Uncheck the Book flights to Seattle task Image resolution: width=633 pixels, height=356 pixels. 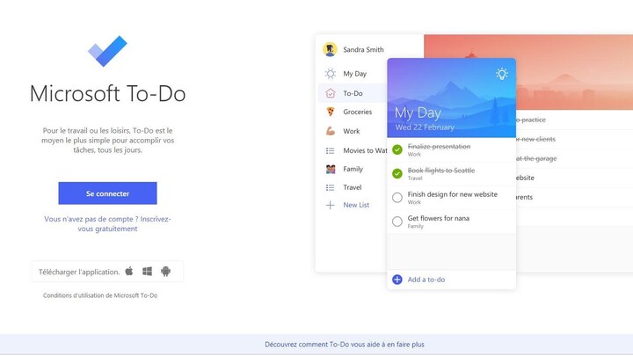tap(397, 173)
